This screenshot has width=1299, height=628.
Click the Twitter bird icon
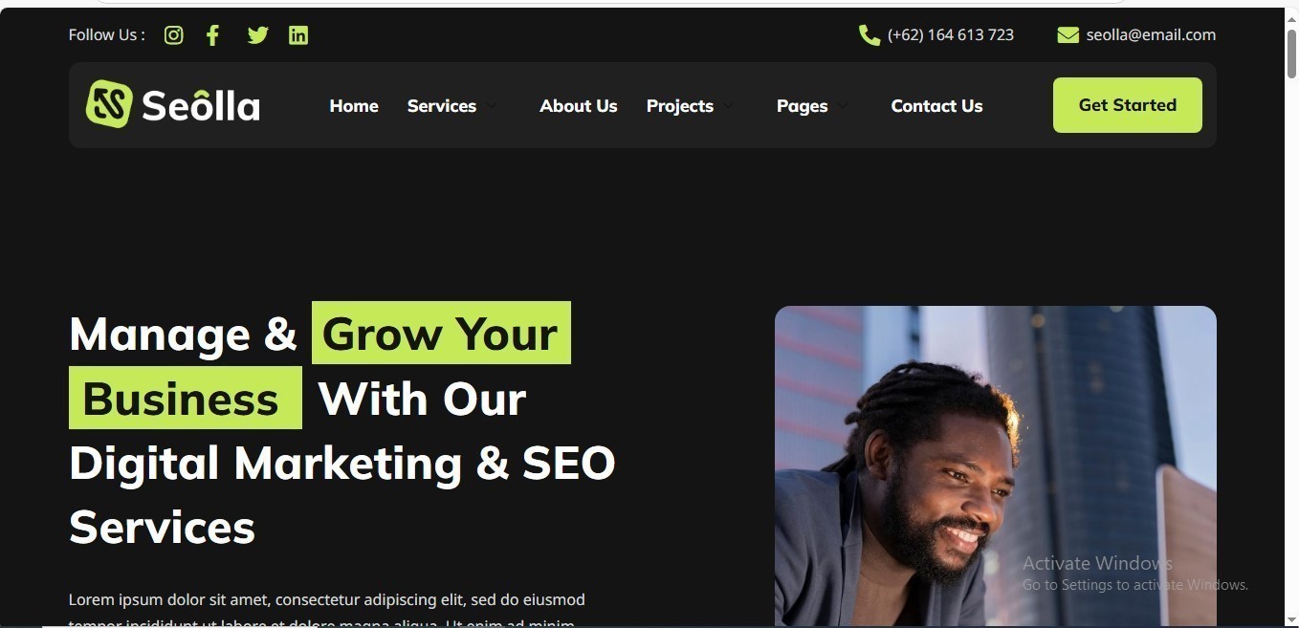(257, 35)
